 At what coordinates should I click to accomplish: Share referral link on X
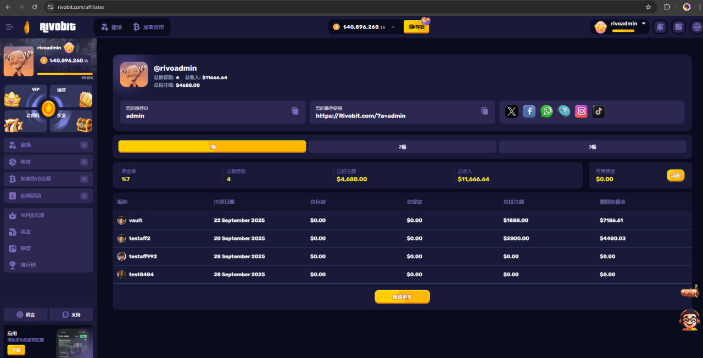(511, 111)
